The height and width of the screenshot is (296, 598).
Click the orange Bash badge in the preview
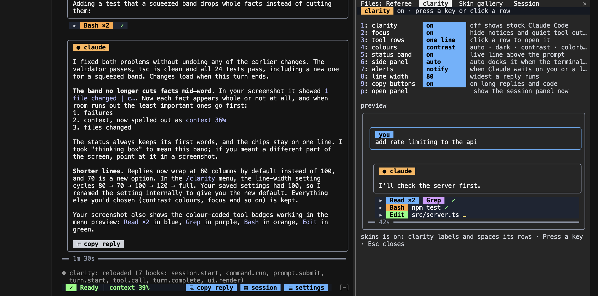(x=397, y=208)
